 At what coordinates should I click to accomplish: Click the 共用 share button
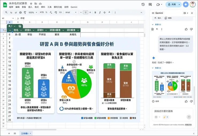coord(172,5)
